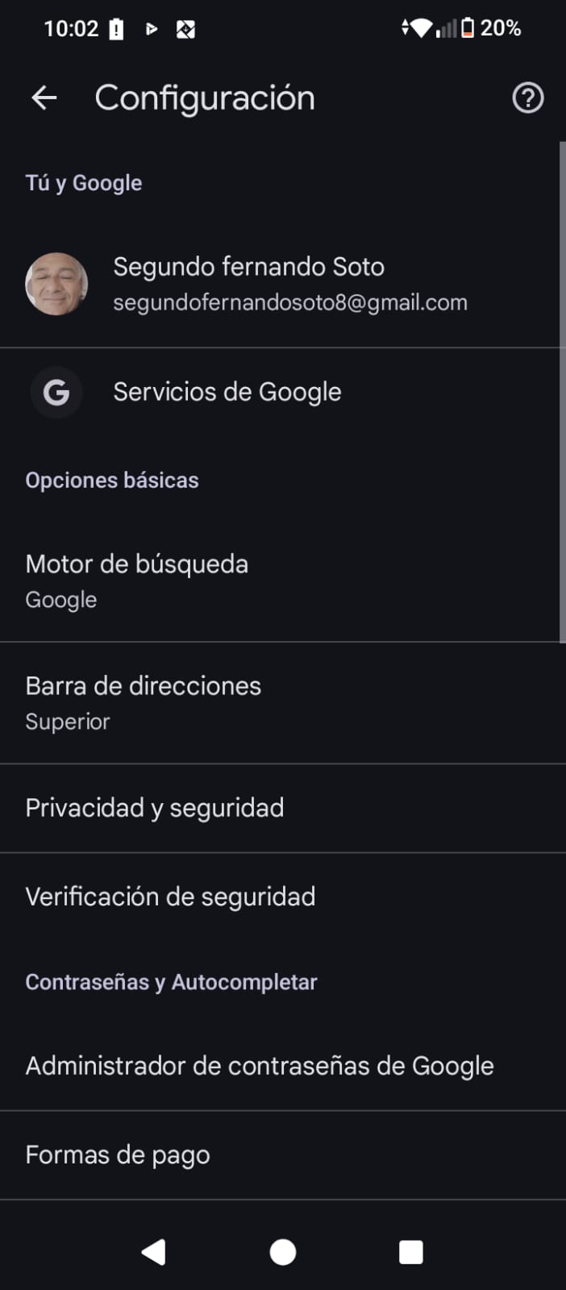Tap the back arrow in header
Viewport: 566px width, 1290px height.
(44, 98)
